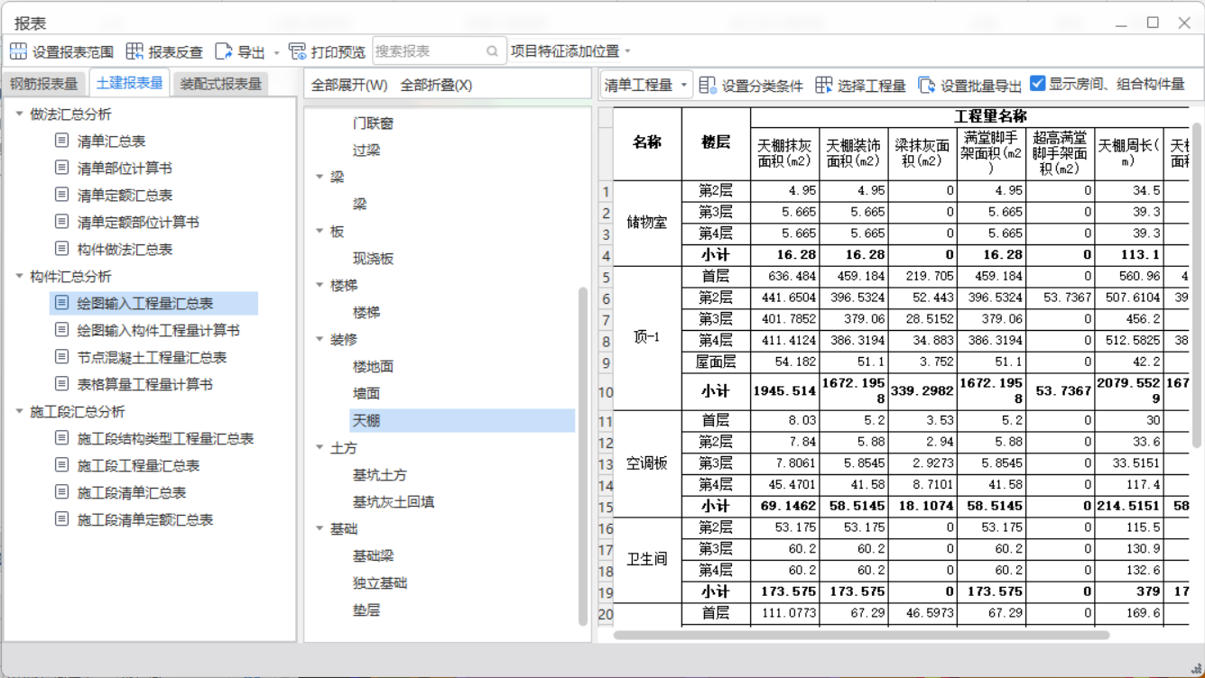Select 垫层 in the component tree

coord(366,609)
